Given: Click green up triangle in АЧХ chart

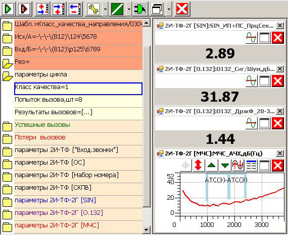Looking at the screenshot, I should 211,165.
